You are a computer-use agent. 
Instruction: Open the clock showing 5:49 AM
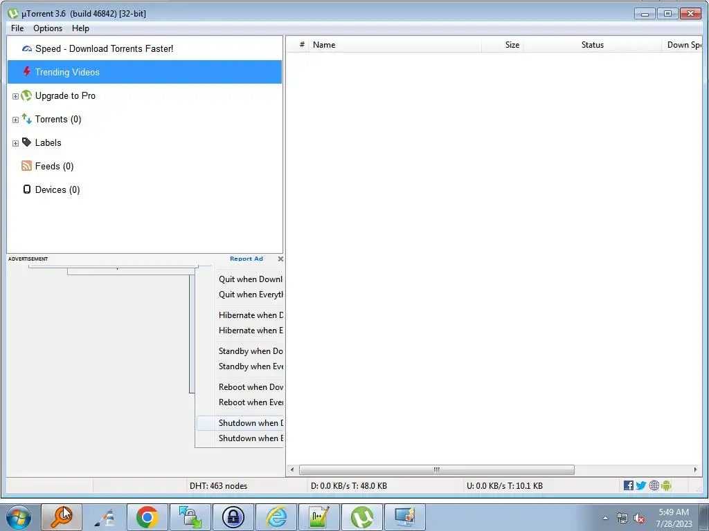(674, 518)
